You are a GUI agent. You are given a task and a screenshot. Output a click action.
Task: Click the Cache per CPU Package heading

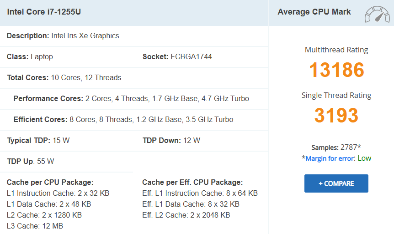(50, 182)
